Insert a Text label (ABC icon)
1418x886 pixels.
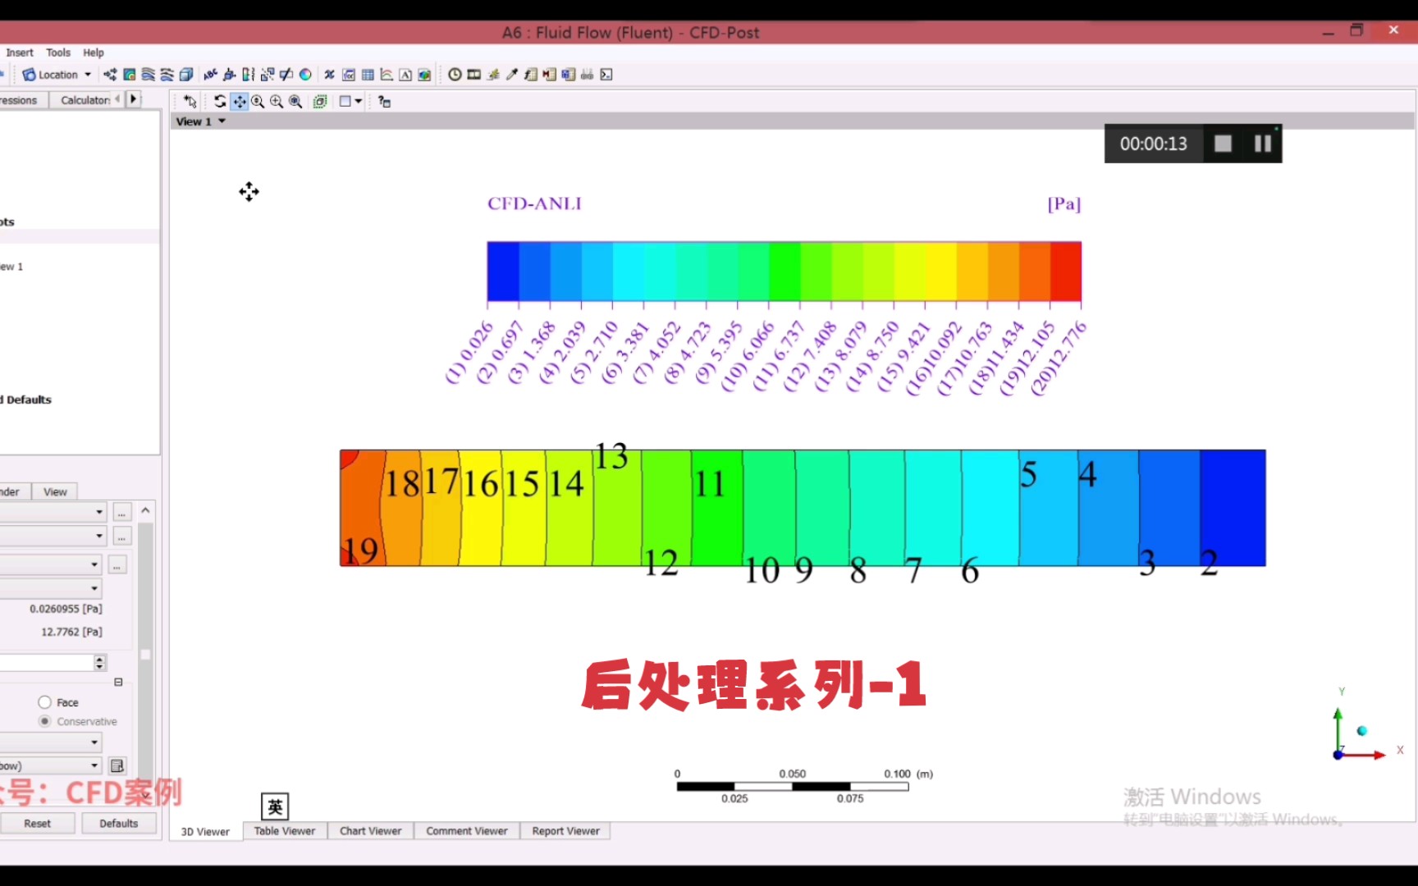pos(210,75)
